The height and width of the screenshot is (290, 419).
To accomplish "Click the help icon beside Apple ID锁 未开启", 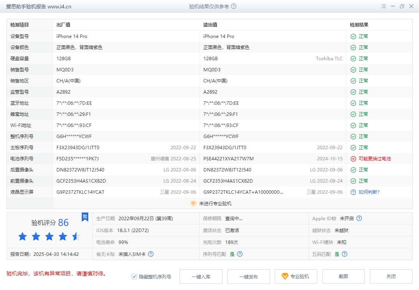I will point(359,218).
